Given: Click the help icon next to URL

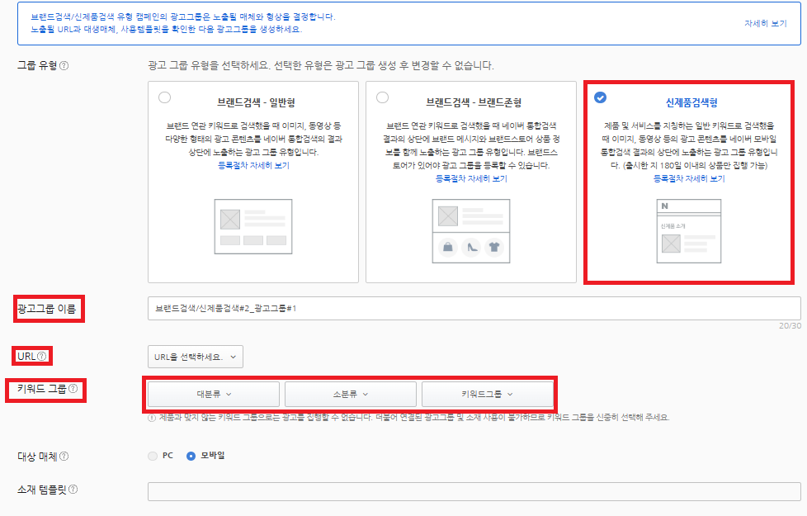Looking at the screenshot, I should [42, 357].
